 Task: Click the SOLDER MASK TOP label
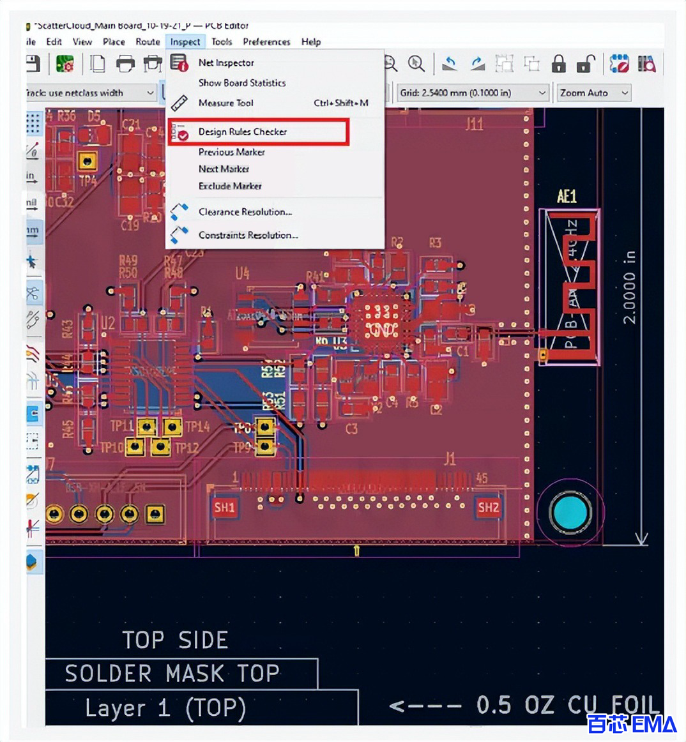(x=172, y=674)
